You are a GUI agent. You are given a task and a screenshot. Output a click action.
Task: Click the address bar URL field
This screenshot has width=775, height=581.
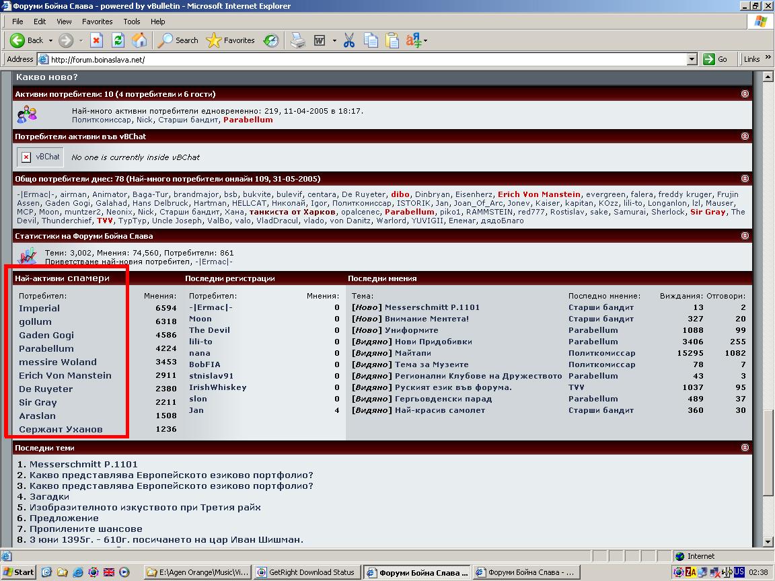[x=363, y=59]
